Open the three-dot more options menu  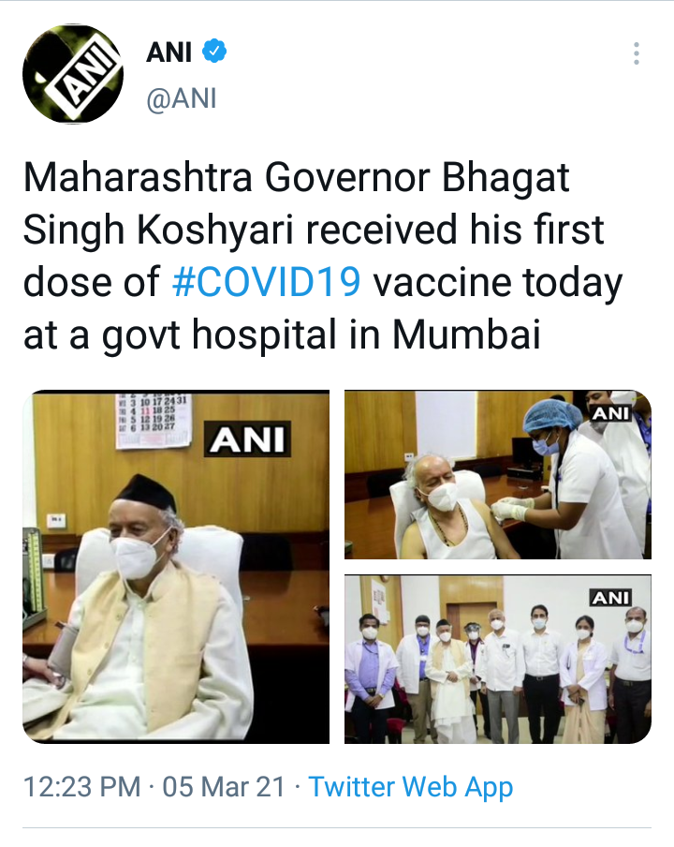637,53
